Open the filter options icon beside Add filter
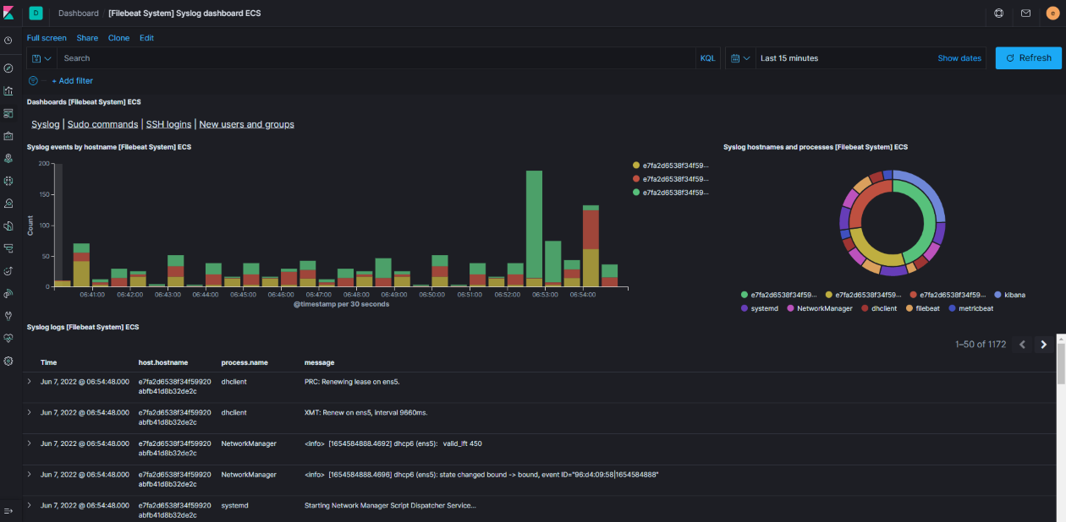 coord(34,81)
